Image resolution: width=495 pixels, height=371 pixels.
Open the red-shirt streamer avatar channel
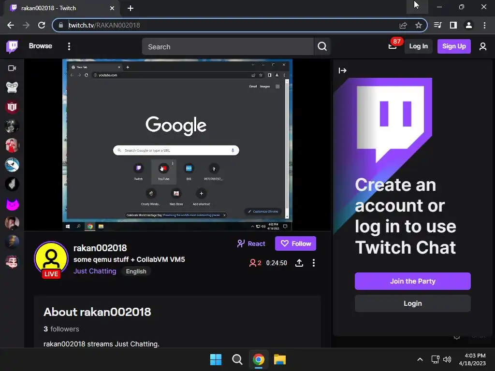click(12, 145)
